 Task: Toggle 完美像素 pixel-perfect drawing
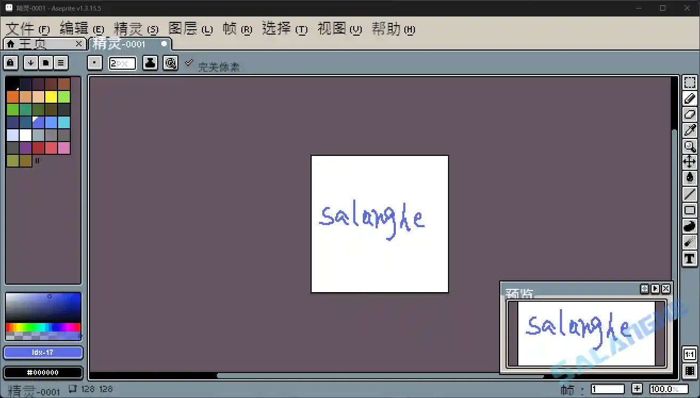189,63
